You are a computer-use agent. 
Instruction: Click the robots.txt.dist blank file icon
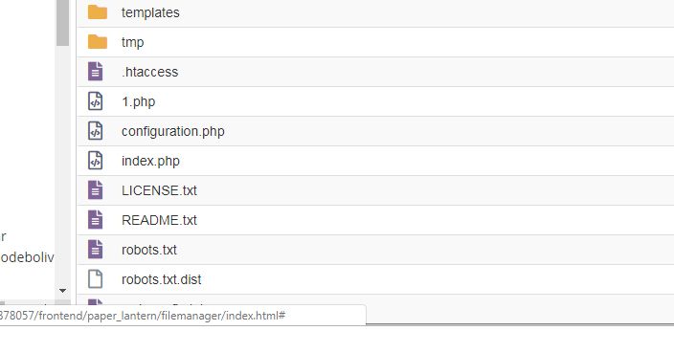(x=96, y=279)
